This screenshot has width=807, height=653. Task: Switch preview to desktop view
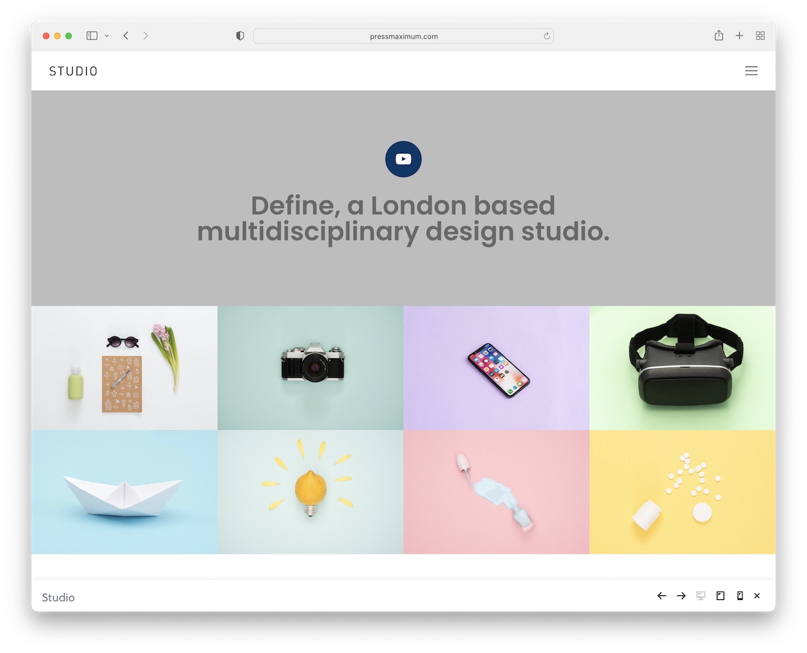pos(701,596)
